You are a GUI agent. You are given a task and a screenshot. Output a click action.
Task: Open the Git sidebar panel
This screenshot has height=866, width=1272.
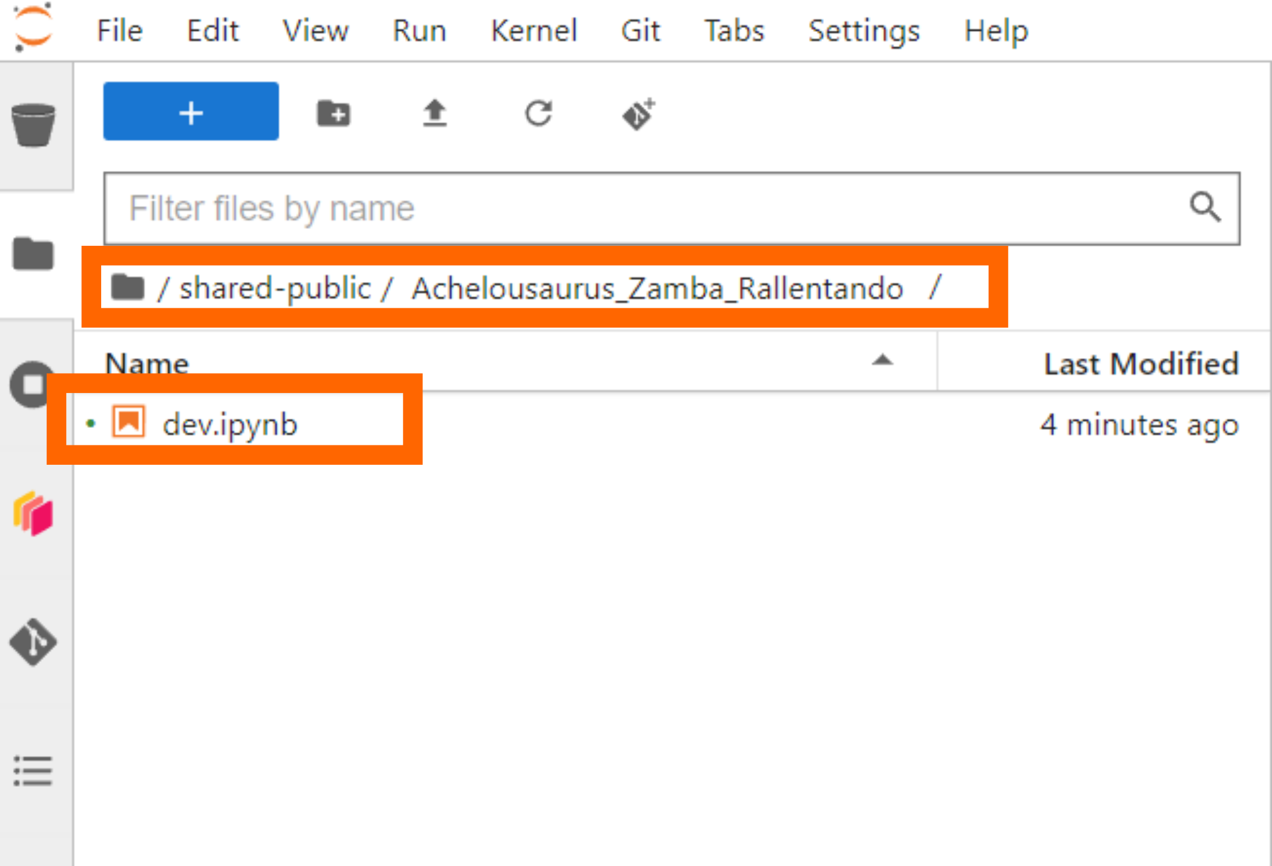click(34, 641)
